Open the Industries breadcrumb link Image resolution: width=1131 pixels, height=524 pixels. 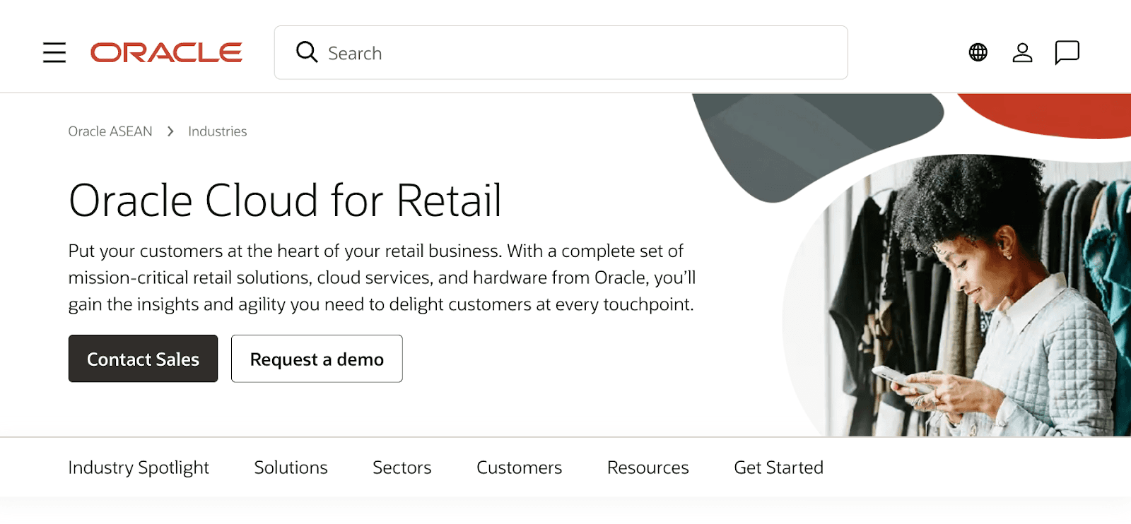[x=216, y=131]
